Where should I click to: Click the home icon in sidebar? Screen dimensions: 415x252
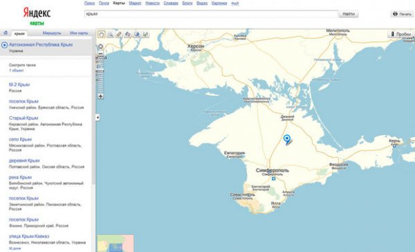[x=6, y=33]
